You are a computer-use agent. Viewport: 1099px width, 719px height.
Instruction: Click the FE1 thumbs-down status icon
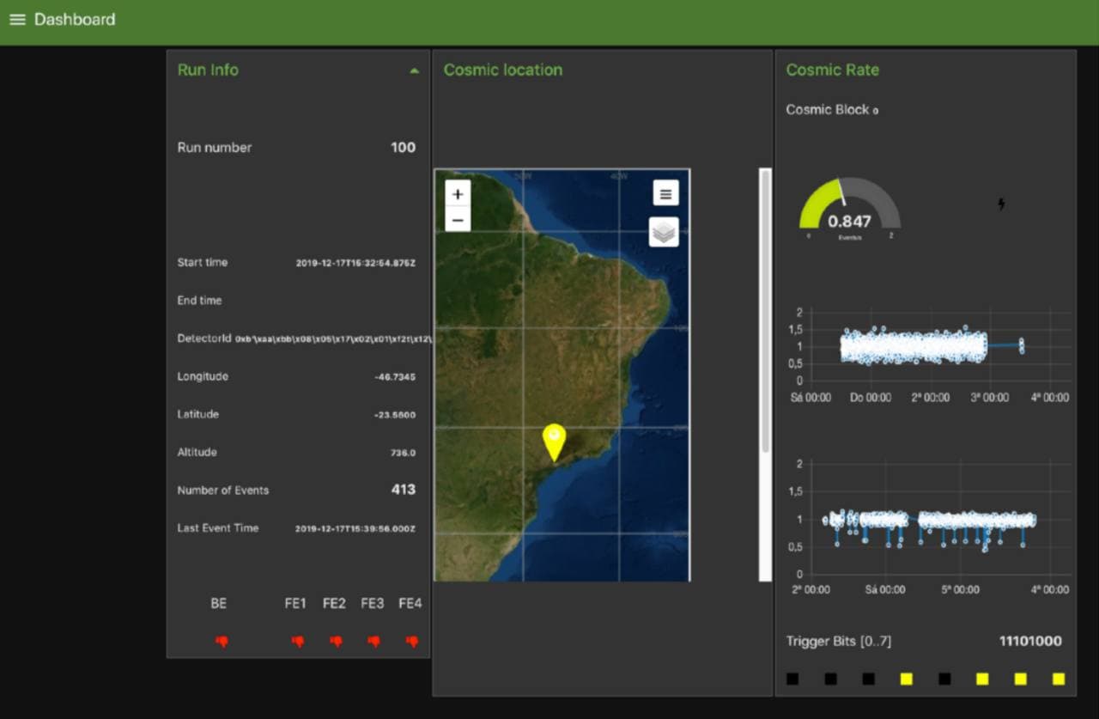coord(298,642)
